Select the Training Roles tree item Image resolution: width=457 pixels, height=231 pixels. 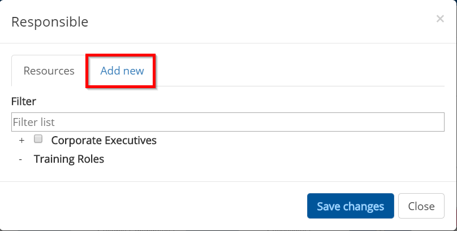point(69,159)
